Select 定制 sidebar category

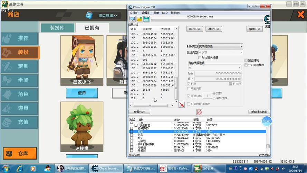click(20, 66)
